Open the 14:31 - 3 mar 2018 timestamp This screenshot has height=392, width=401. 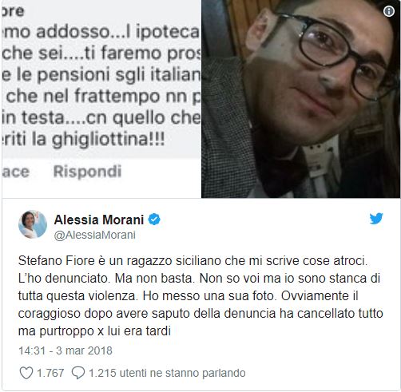(66, 350)
